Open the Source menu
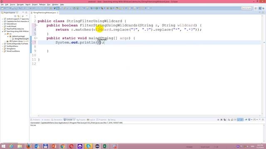Image resolution: width=266 pixels, height=149 pixels. click(12, 5)
